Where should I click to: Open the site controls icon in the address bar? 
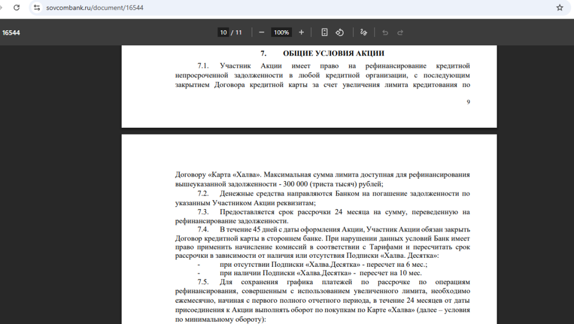(x=36, y=9)
